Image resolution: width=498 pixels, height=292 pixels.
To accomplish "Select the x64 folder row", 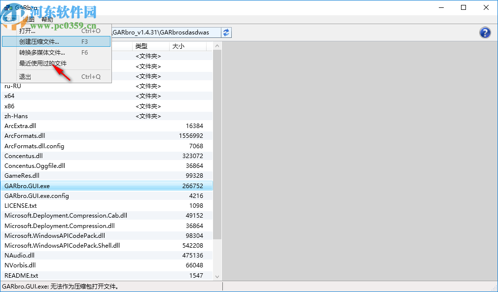I will 107,96.
